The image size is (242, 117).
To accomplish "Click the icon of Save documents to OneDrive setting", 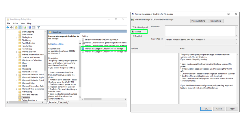I will point(83,39).
